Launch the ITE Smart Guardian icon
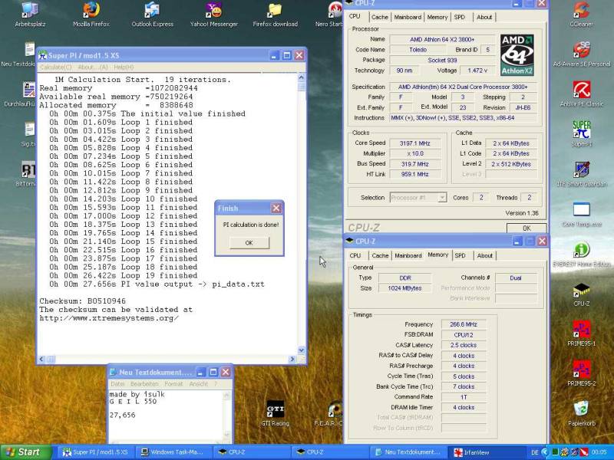The image size is (614, 460). click(x=582, y=174)
